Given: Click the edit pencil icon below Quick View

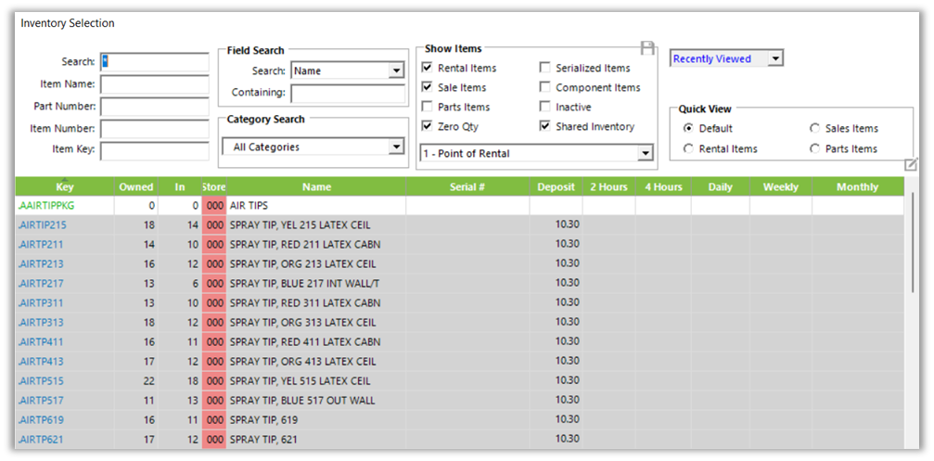Looking at the screenshot, I should point(911,165).
